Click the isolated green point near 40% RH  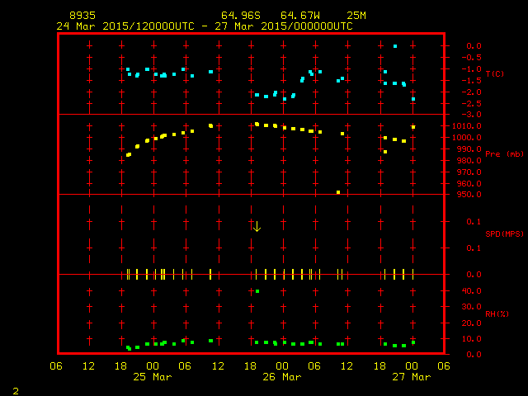[x=257, y=291]
